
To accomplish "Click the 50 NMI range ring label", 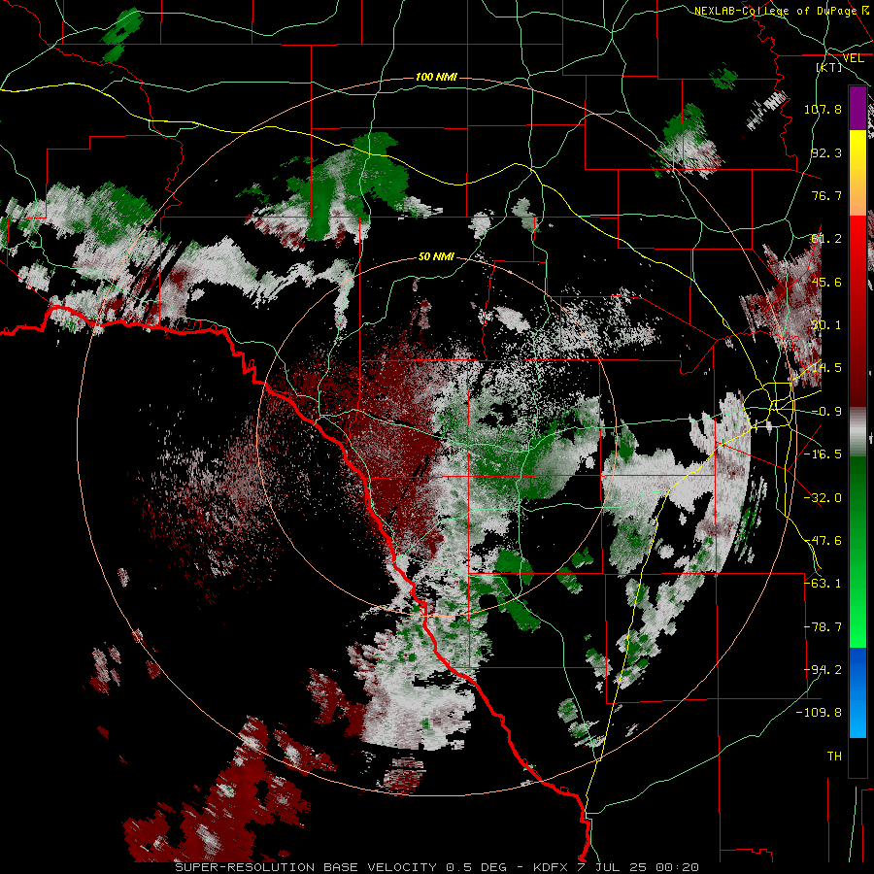I will click(x=436, y=257).
